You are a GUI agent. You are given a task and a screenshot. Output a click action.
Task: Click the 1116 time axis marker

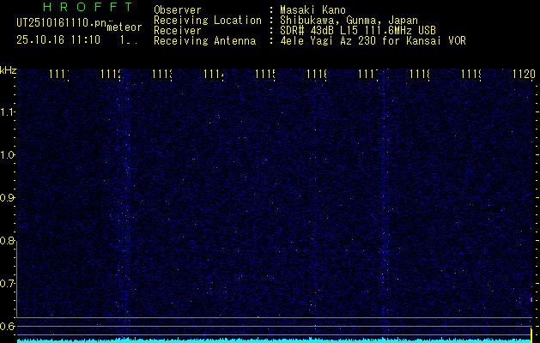(x=317, y=74)
